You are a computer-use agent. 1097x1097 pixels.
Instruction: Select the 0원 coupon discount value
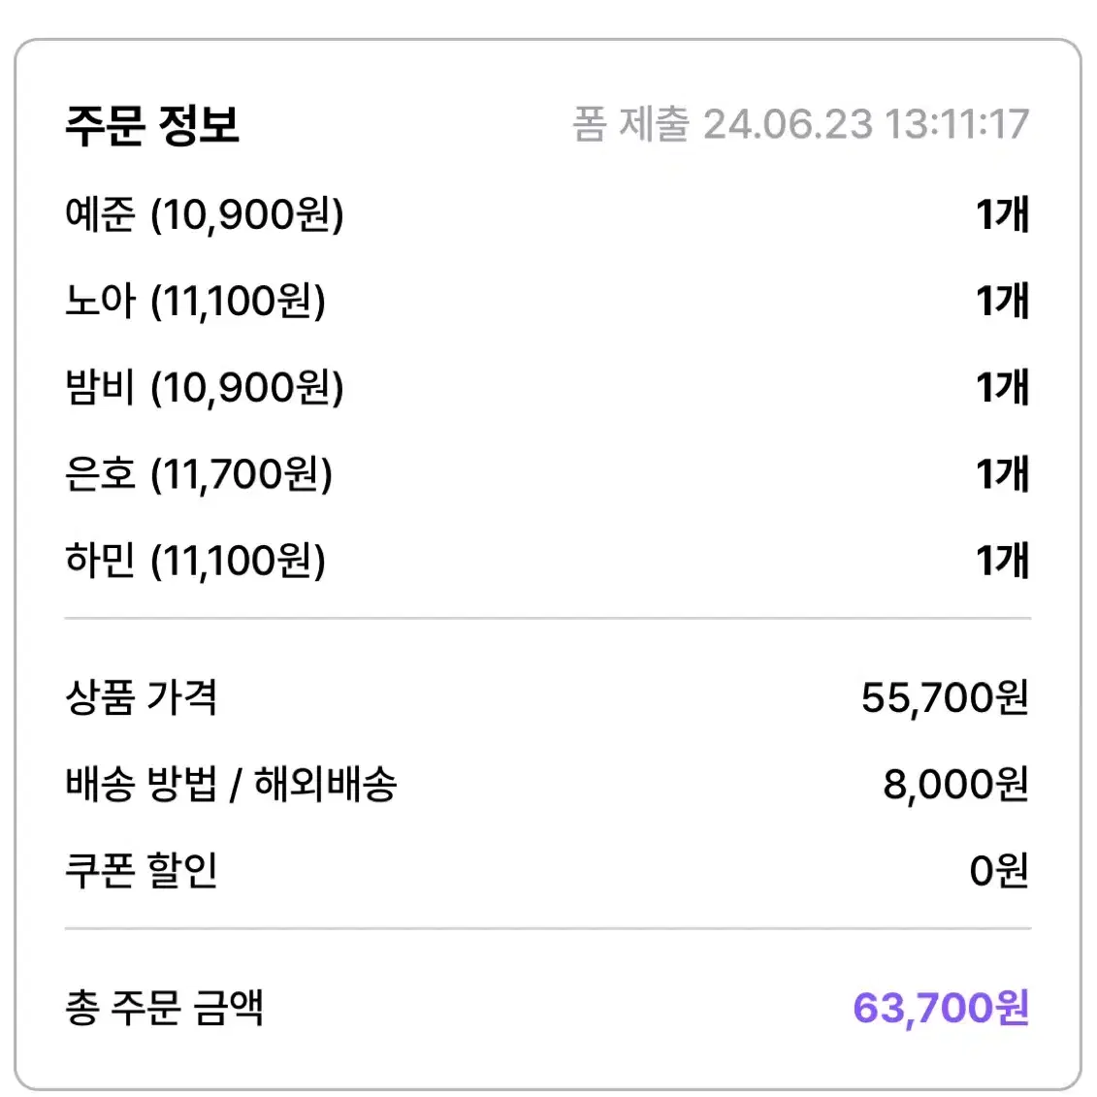click(999, 871)
